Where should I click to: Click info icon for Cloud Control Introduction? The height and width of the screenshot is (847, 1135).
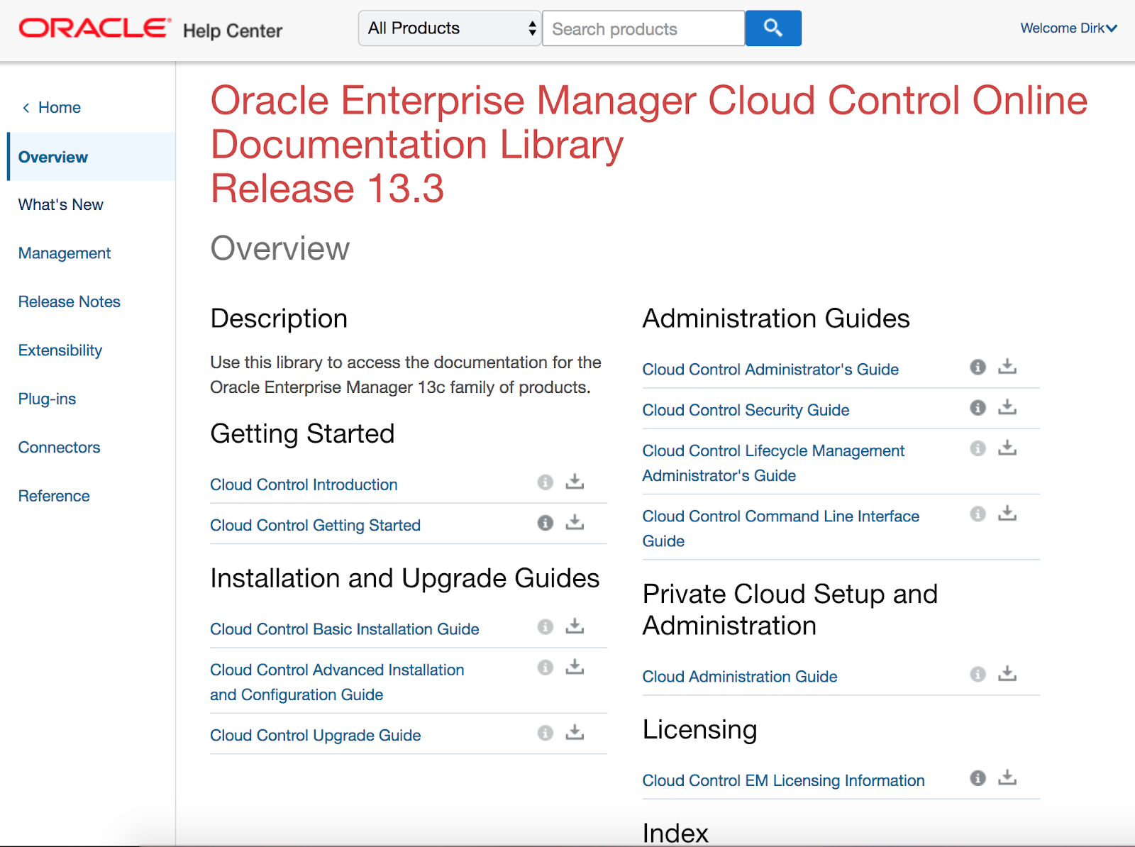coord(545,482)
